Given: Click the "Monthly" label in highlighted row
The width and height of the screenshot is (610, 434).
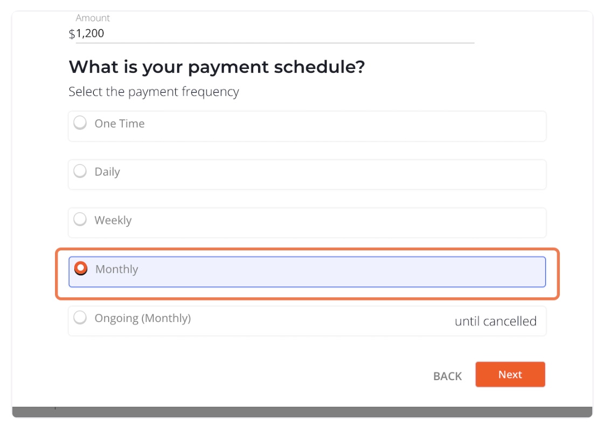Looking at the screenshot, I should click(x=117, y=269).
